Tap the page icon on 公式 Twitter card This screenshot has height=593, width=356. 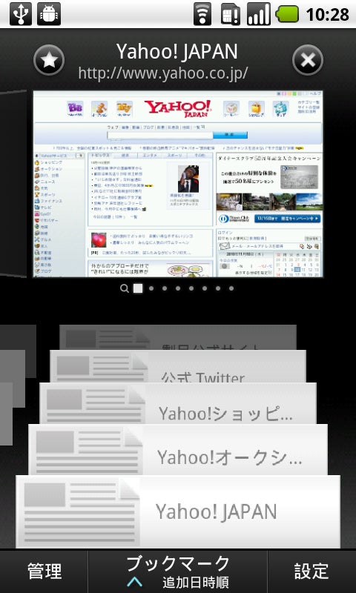click(x=99, y=366)
